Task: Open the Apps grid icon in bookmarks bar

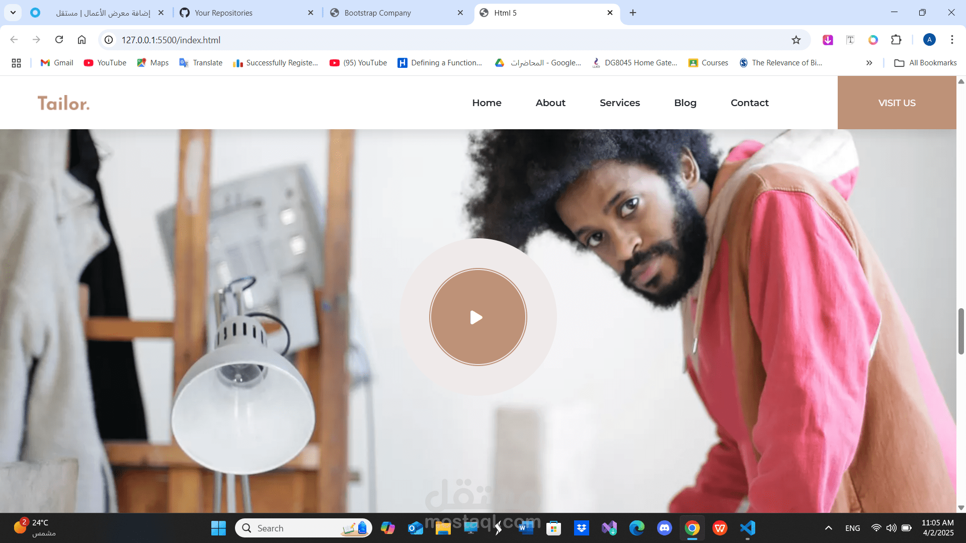Action: click(16, 63)
